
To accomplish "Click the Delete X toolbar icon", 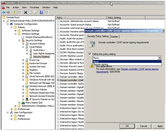I will coord(25,12).
